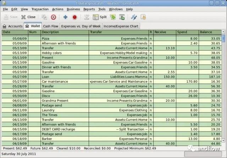Duplicate the current transaction via toolbar icon

coord(44,17)
